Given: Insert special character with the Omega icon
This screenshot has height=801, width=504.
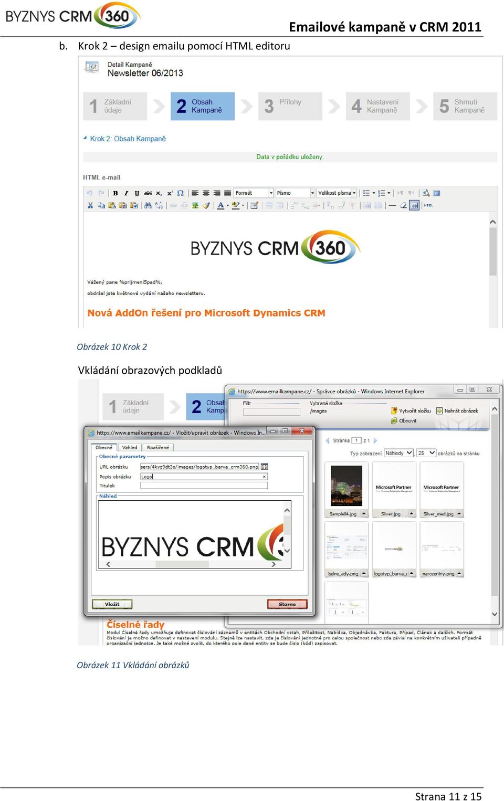Looking at the screenshot, I should coord(181,193).
